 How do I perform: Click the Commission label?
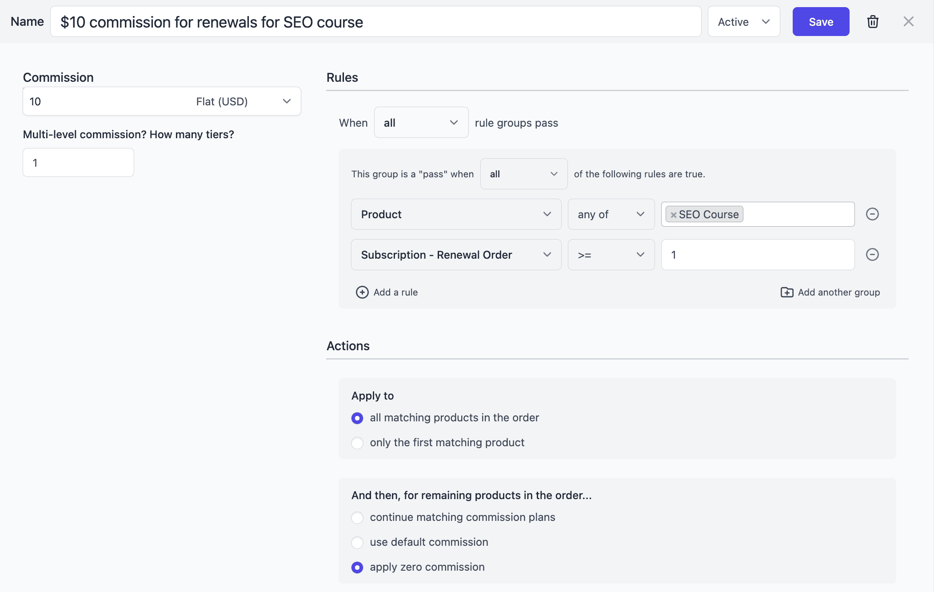point(58,77)
